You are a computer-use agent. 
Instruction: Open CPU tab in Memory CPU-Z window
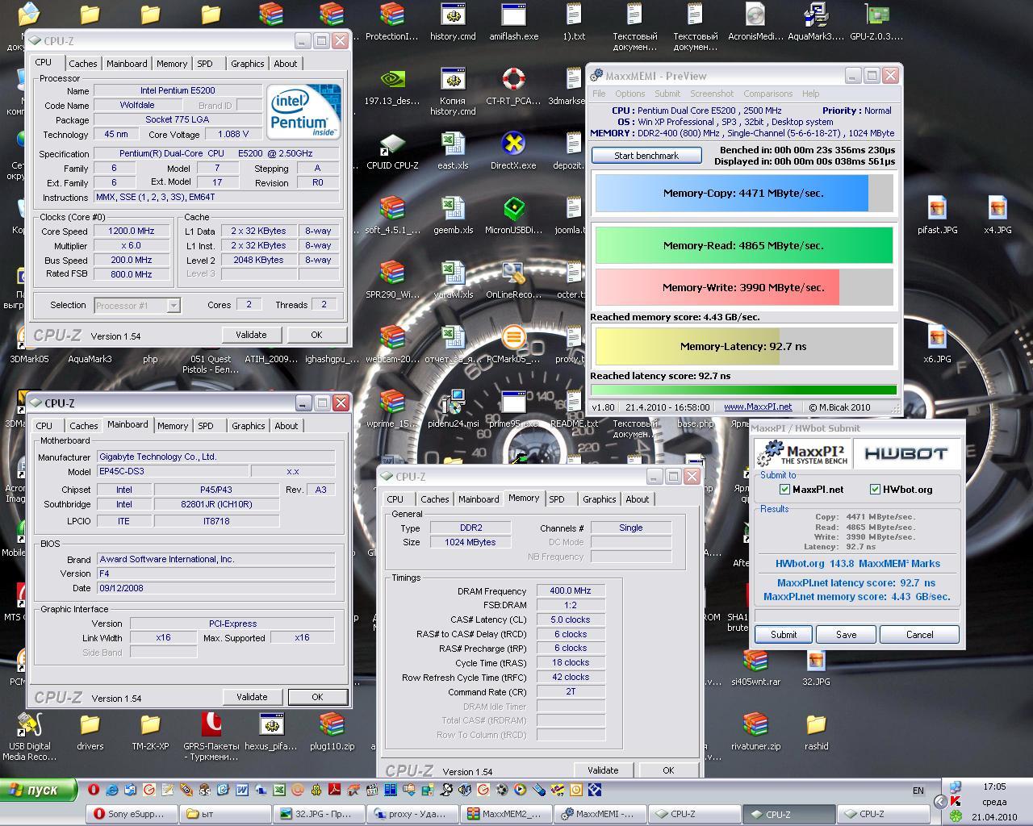coord(395,499)
